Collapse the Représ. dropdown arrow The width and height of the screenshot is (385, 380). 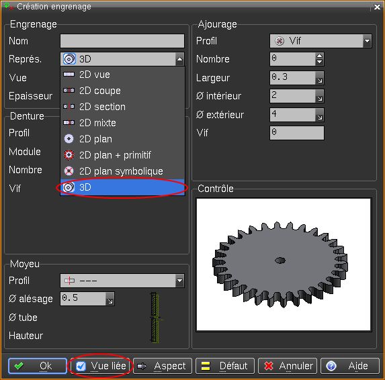(x=179, y=59)
